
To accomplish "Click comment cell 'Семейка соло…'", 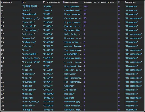I will pyautogui.click(x=72, y=10).
